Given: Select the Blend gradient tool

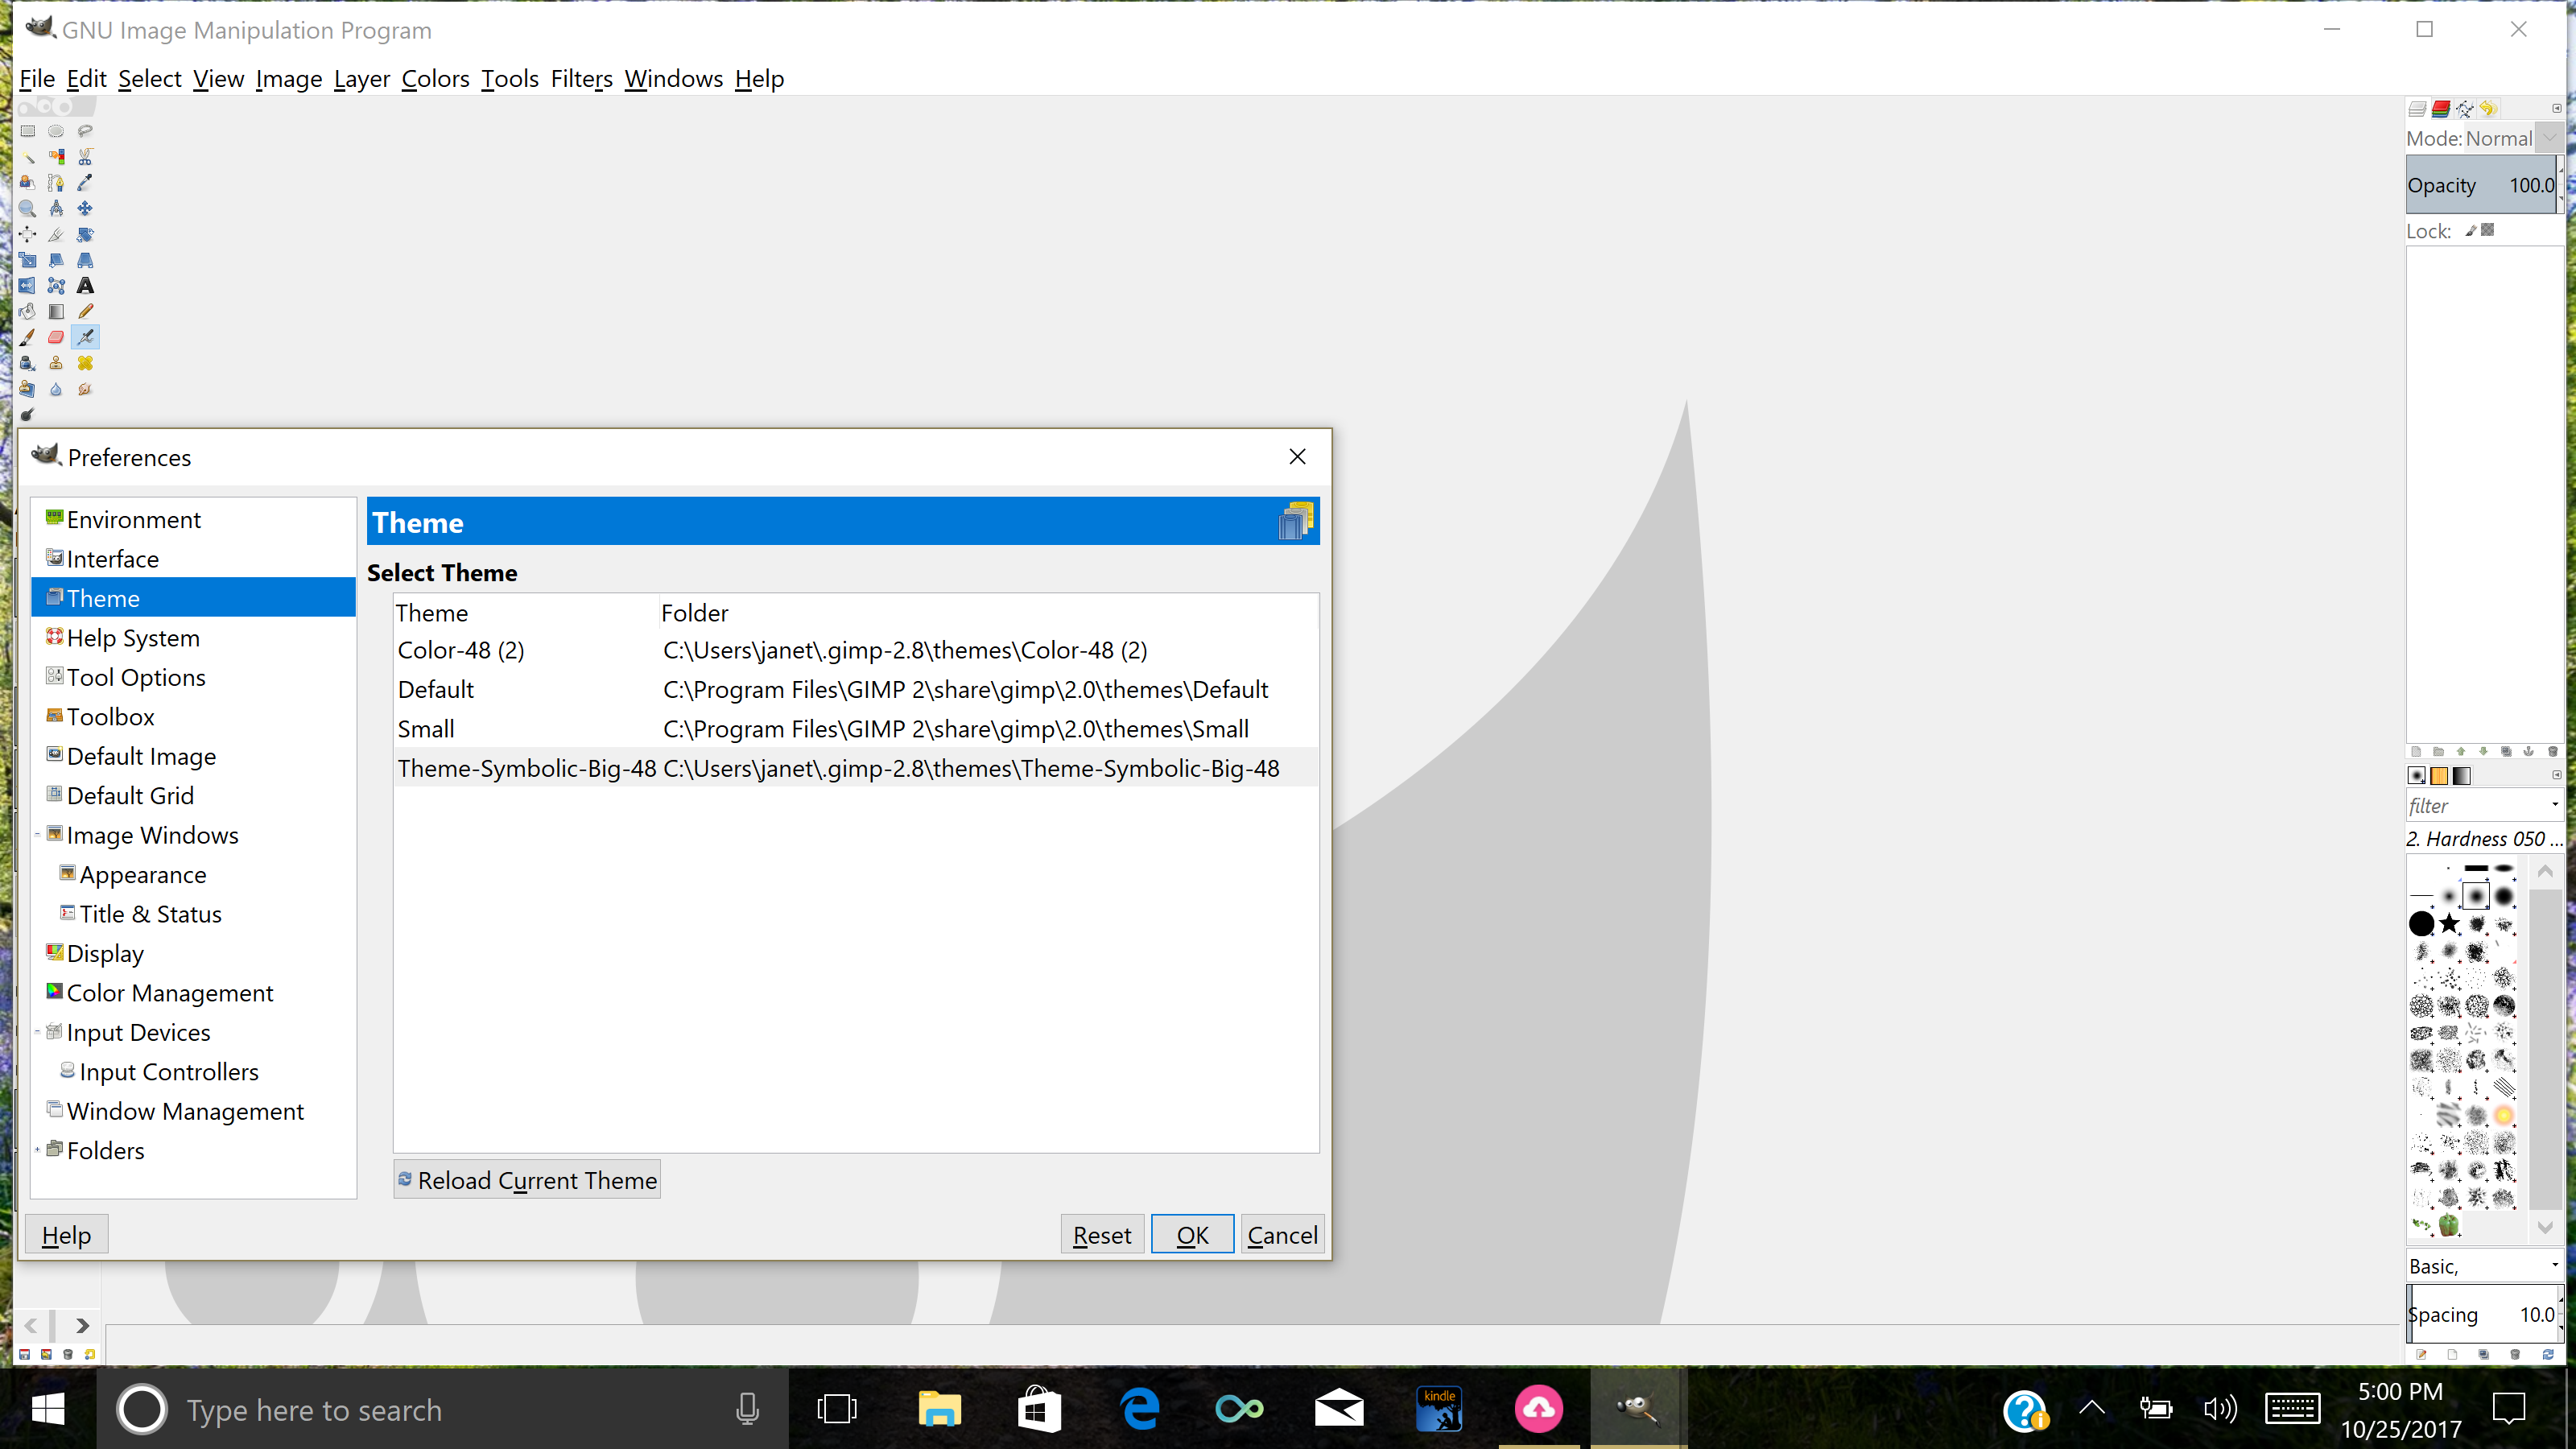Looking at the screenshot, I should click(x=56, y=312).
